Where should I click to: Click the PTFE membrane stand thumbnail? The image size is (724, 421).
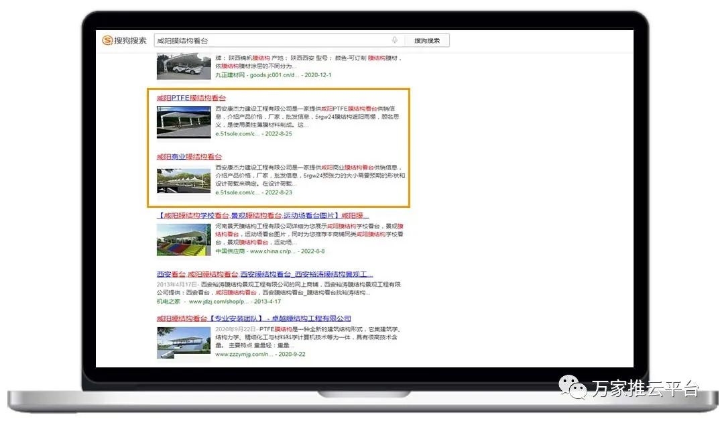point(184,121)
